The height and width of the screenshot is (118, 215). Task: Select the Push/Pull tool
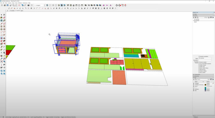pyautogui.click(x=4, y=38)
